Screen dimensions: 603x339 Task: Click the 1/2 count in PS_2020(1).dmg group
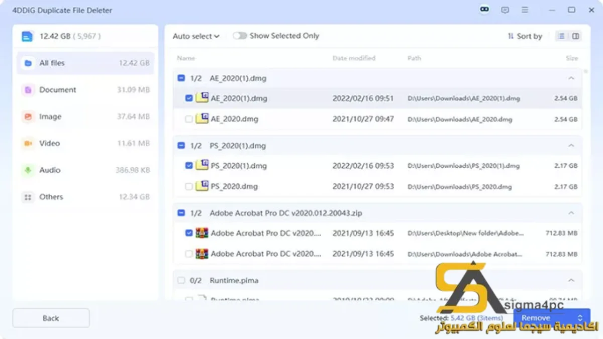(x=196, y=146)
